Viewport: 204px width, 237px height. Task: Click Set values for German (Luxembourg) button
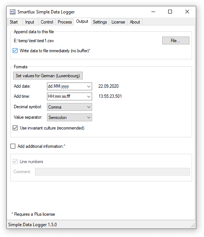(x=48, y=75)
